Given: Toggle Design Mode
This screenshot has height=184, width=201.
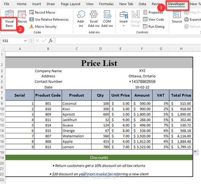Looking at the screenshot, I should pyautogui.click(x=136, y=19).
